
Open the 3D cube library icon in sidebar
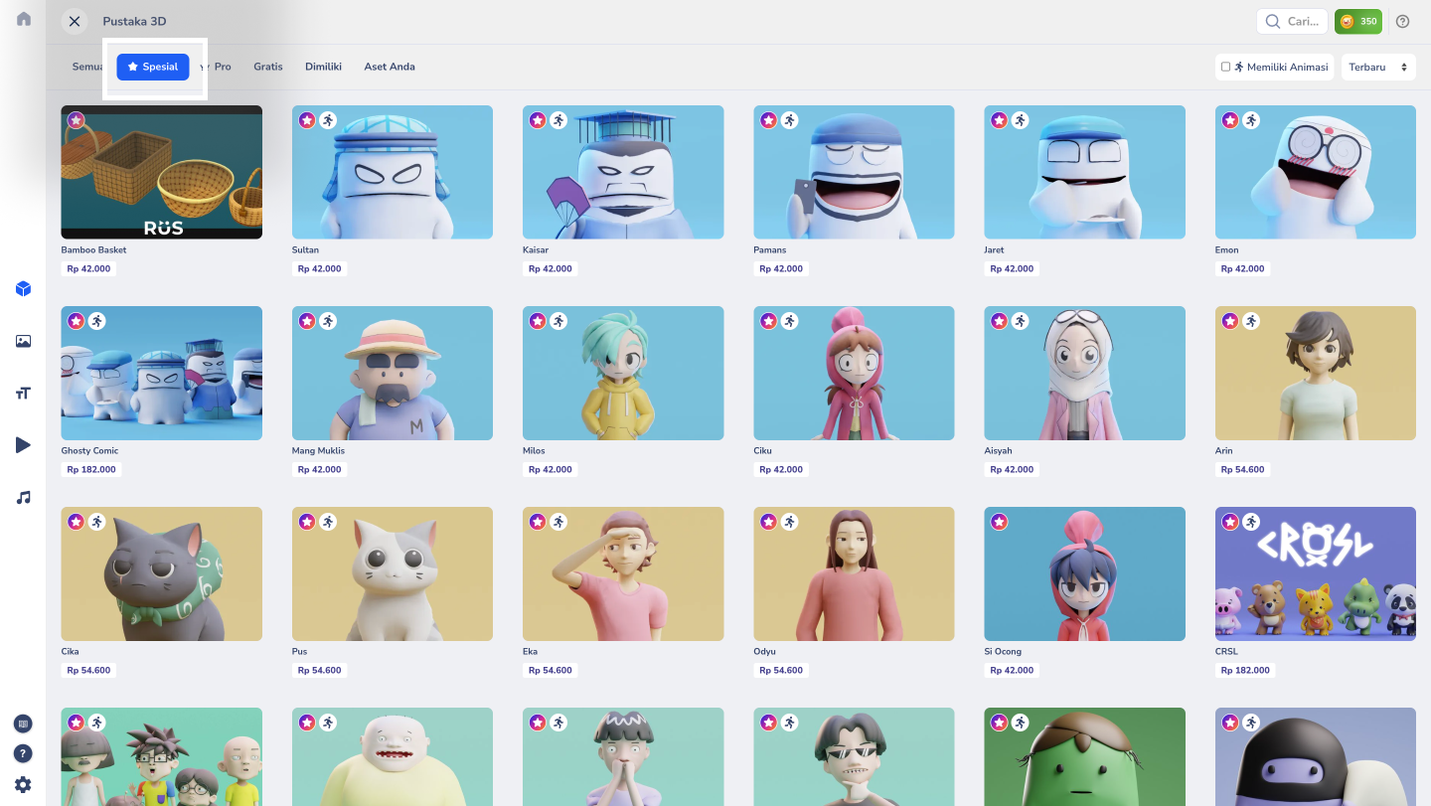point(23,289)
